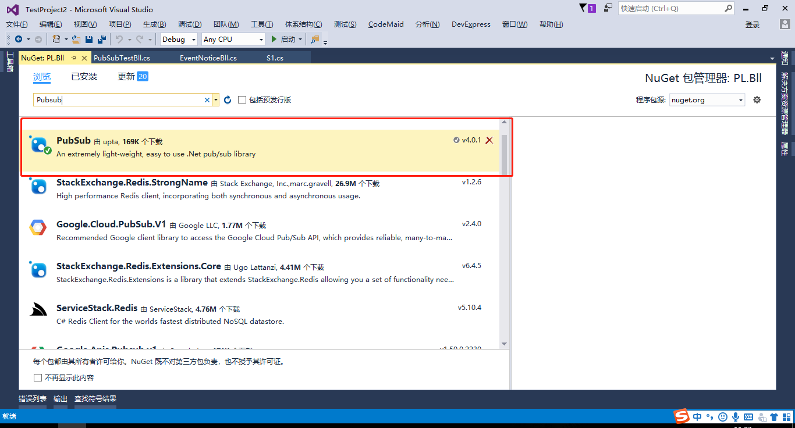Image resolution: width=795 pixels, height=428 pixels.
Task: Click the new project toolbar icon
Action: [x=56, y=39]
